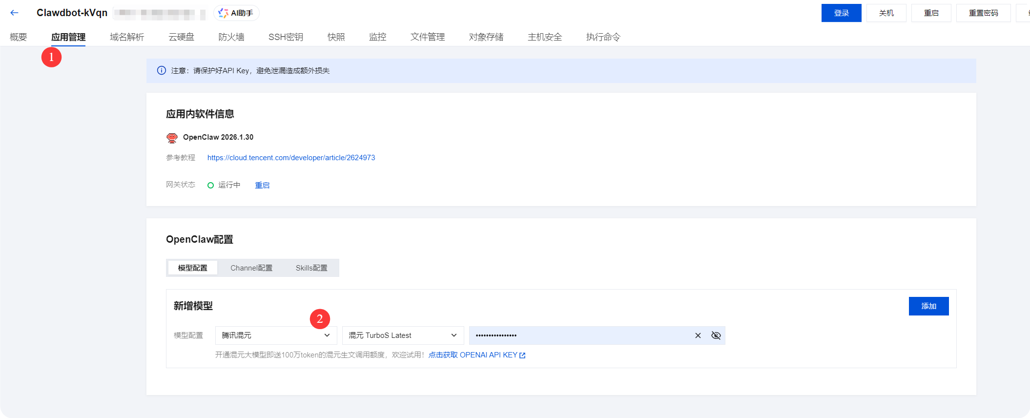Screen dimensions: 1030x418
Task: Click the info icon in the notice banner
Action: 162,70
